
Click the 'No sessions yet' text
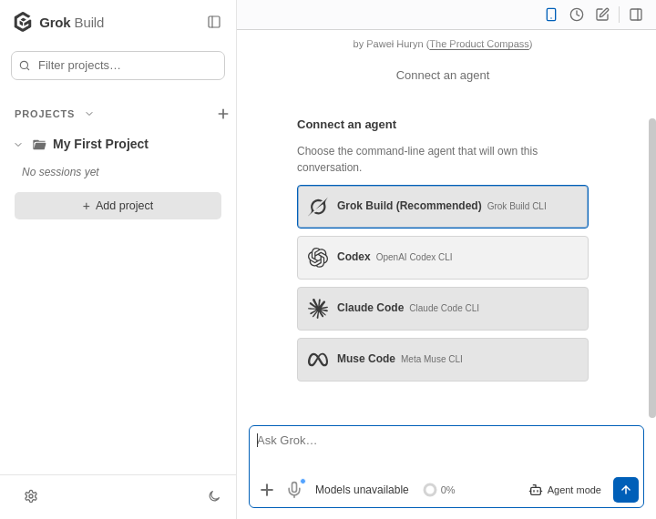coord(60,172)
